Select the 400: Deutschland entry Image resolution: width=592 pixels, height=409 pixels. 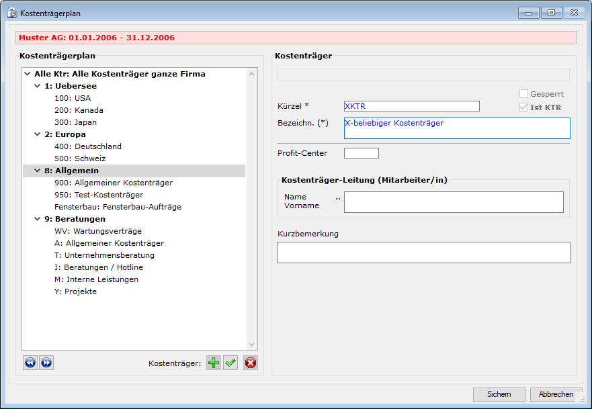pos(88,146)
